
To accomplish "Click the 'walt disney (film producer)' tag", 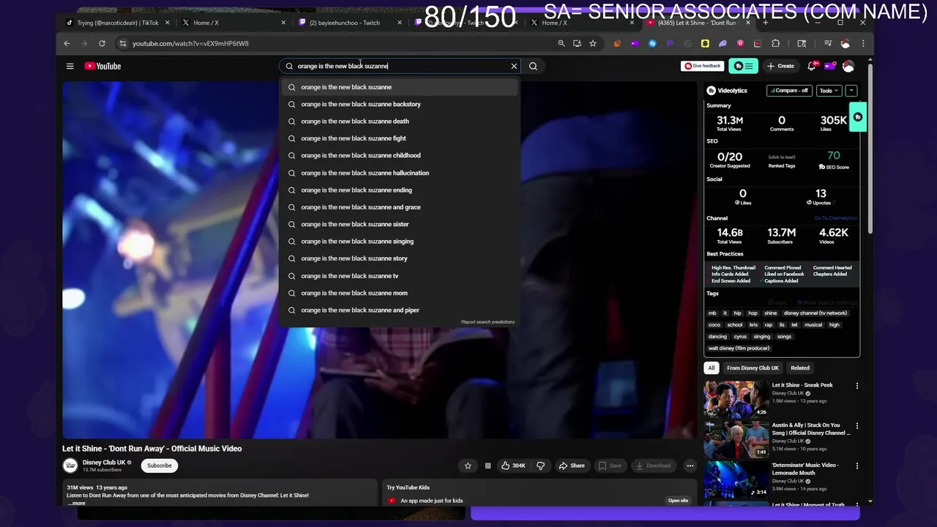I will [739, 348].
